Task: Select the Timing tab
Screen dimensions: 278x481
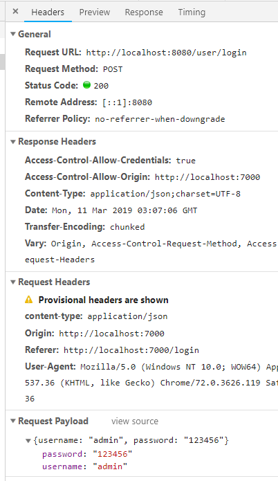Action: pyautogui.click(x=192, y=12)
